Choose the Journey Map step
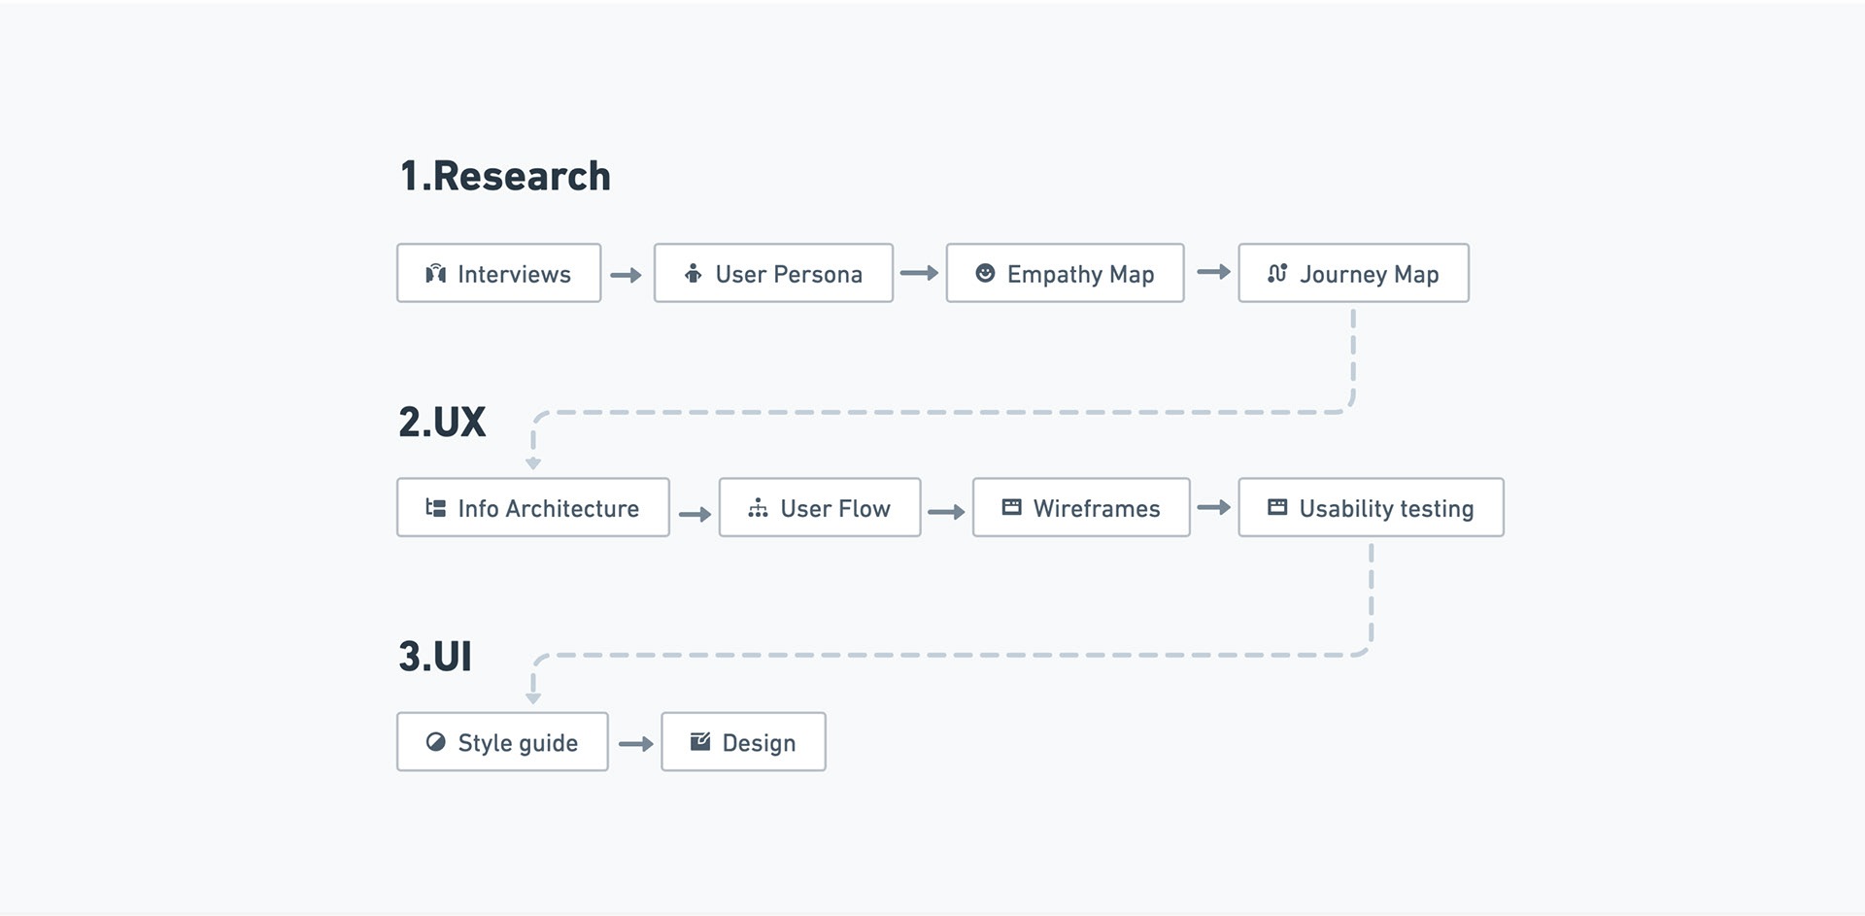 click(1369, 275)
